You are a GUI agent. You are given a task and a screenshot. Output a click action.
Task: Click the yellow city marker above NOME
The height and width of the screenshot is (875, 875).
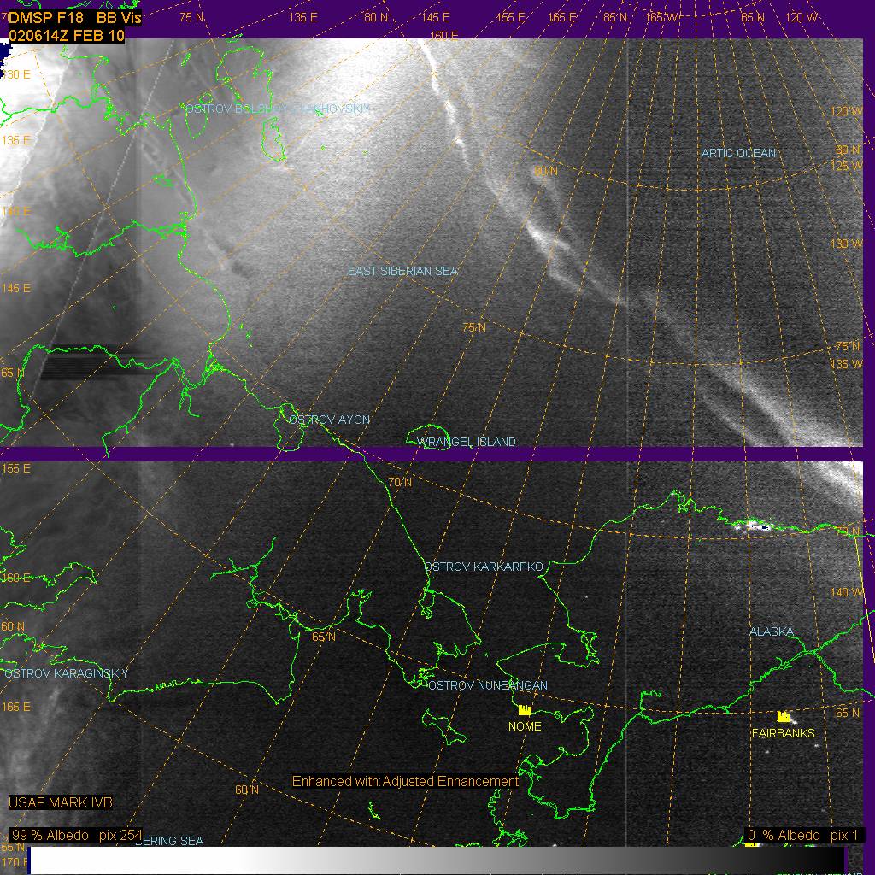coord(525,710)
